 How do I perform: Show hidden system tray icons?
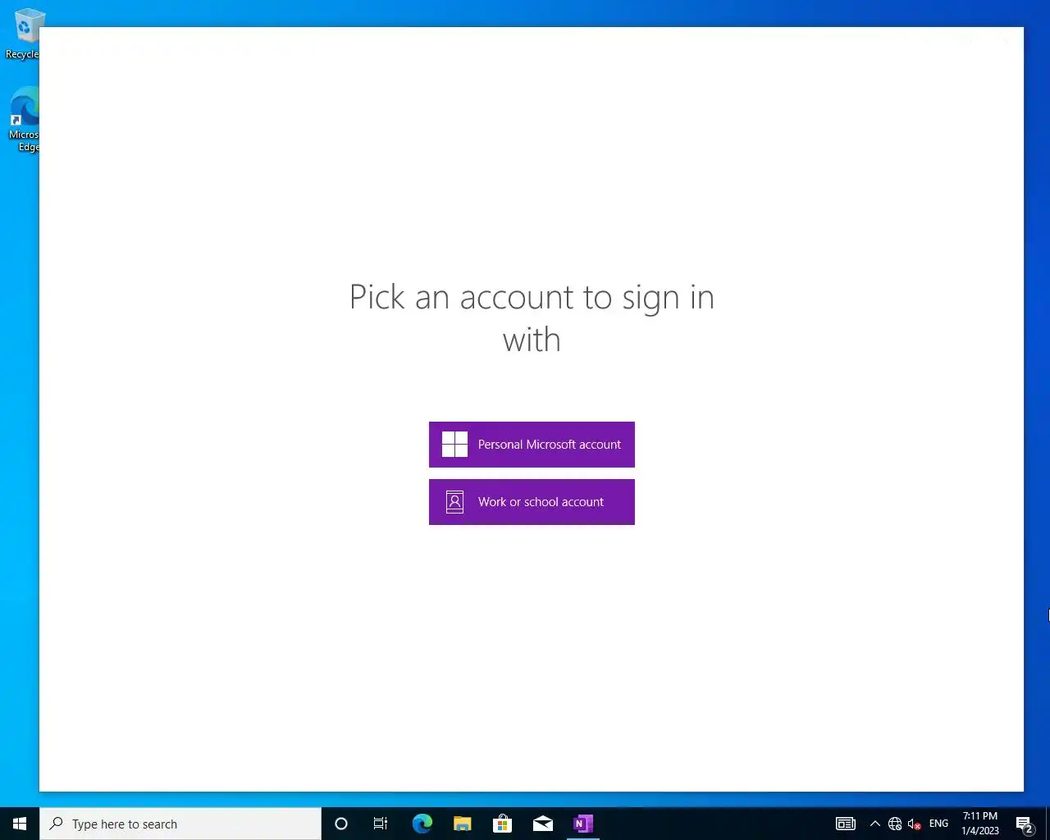pyautogui.click(x=875, y=824)
